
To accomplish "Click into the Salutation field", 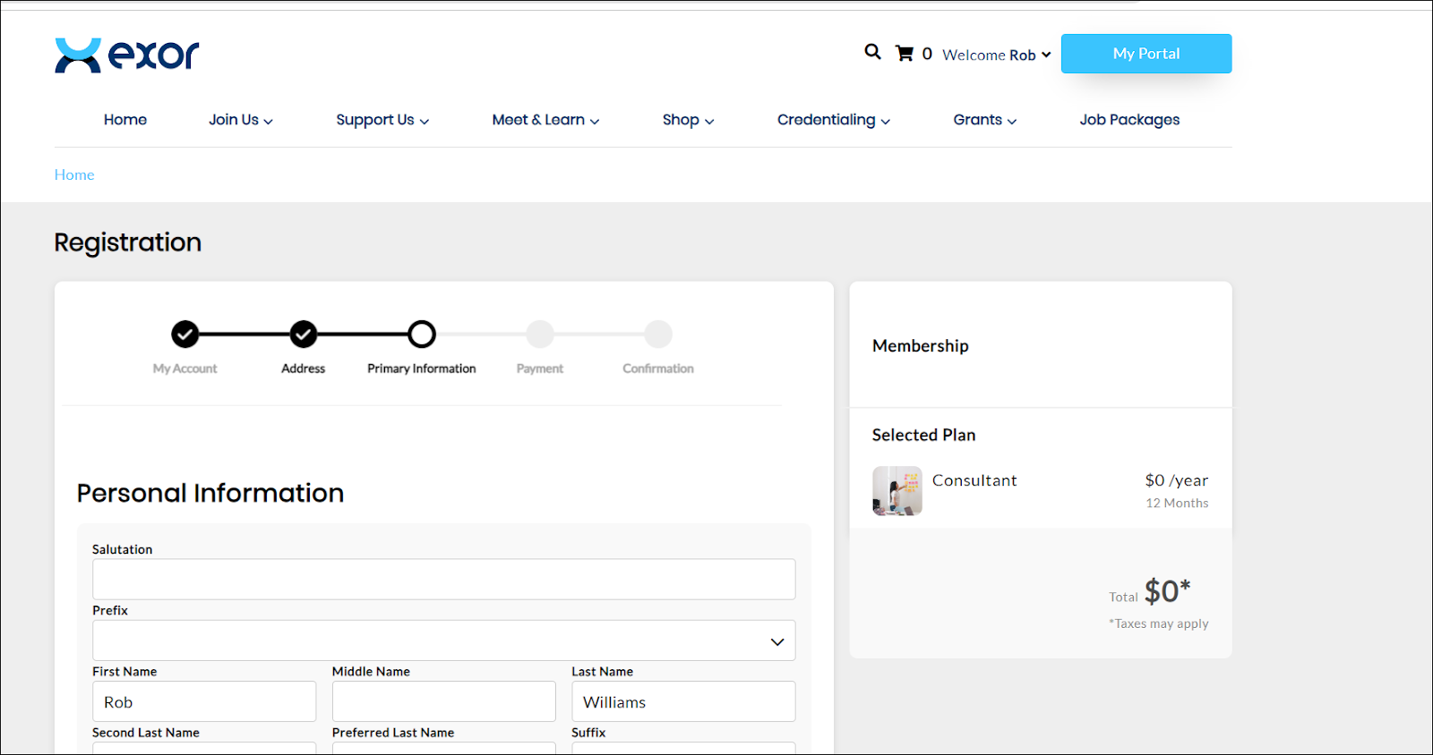I will pyautogui.click(x=443, y=580).
